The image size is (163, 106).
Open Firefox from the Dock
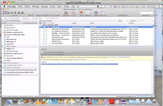pyautogui.click(x=44, y=101)
